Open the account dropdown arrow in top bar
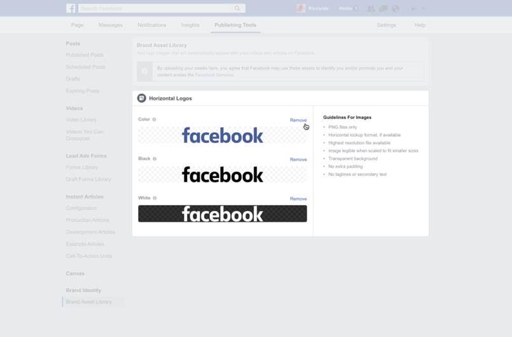 pyautogui.click(x=424, y=9)
